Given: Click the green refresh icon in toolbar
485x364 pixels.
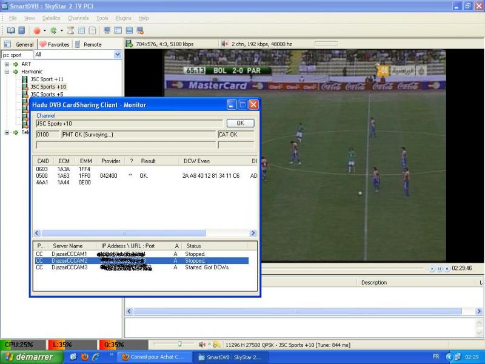Looking at the screenshot, I should point(54,30).
